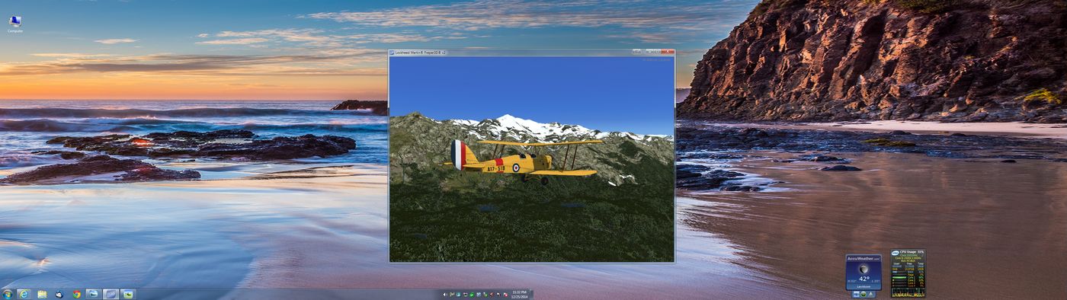The width and height of the screenshot is (1067, 300).
Task: Click the round green icon under AccuWeather
Action: [x=864, y=294]
